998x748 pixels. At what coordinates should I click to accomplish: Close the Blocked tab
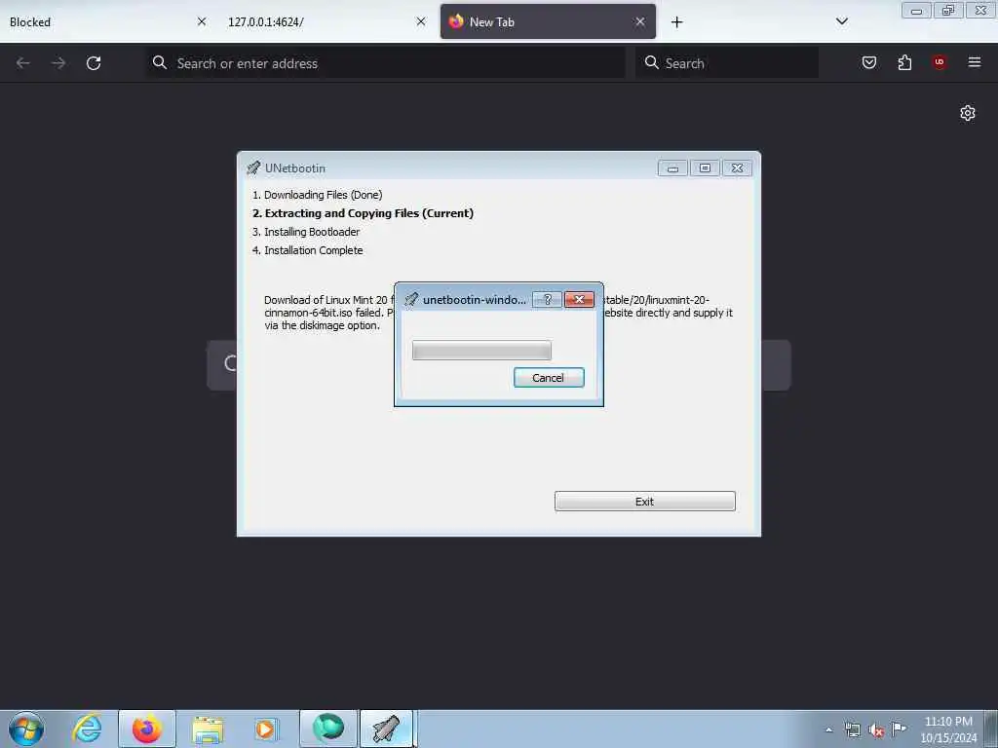[x=202, y=21]
